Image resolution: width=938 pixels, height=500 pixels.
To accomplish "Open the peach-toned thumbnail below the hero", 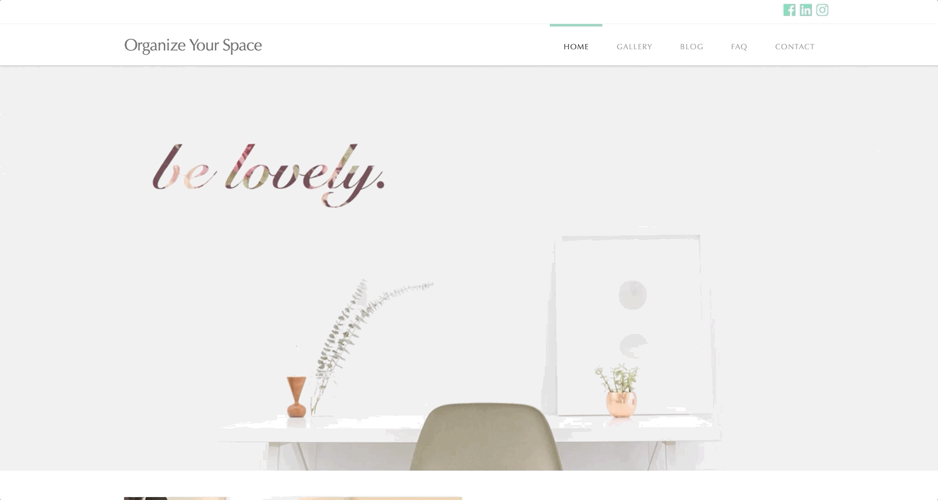I will click(x=363, y=498).
